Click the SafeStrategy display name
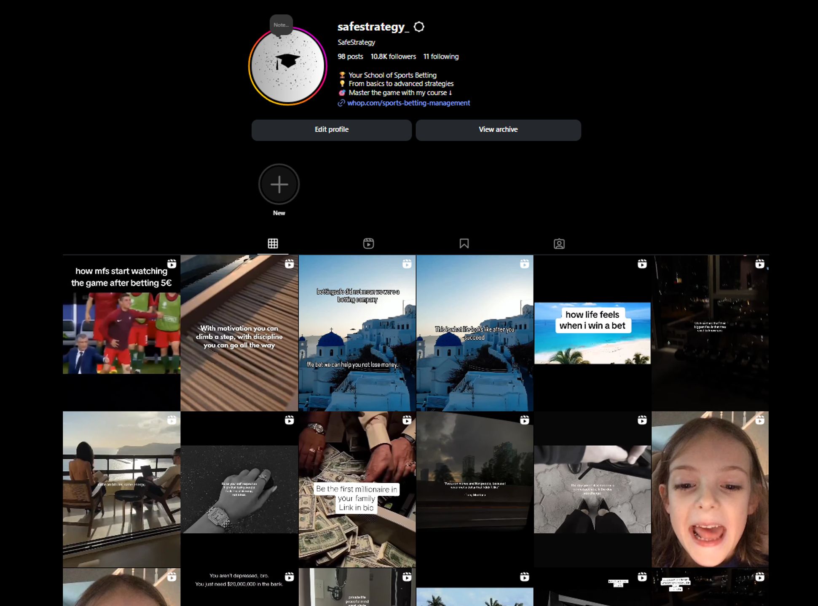Image resolution: width=818 pixels, height=606 pixels. point(356,42)
